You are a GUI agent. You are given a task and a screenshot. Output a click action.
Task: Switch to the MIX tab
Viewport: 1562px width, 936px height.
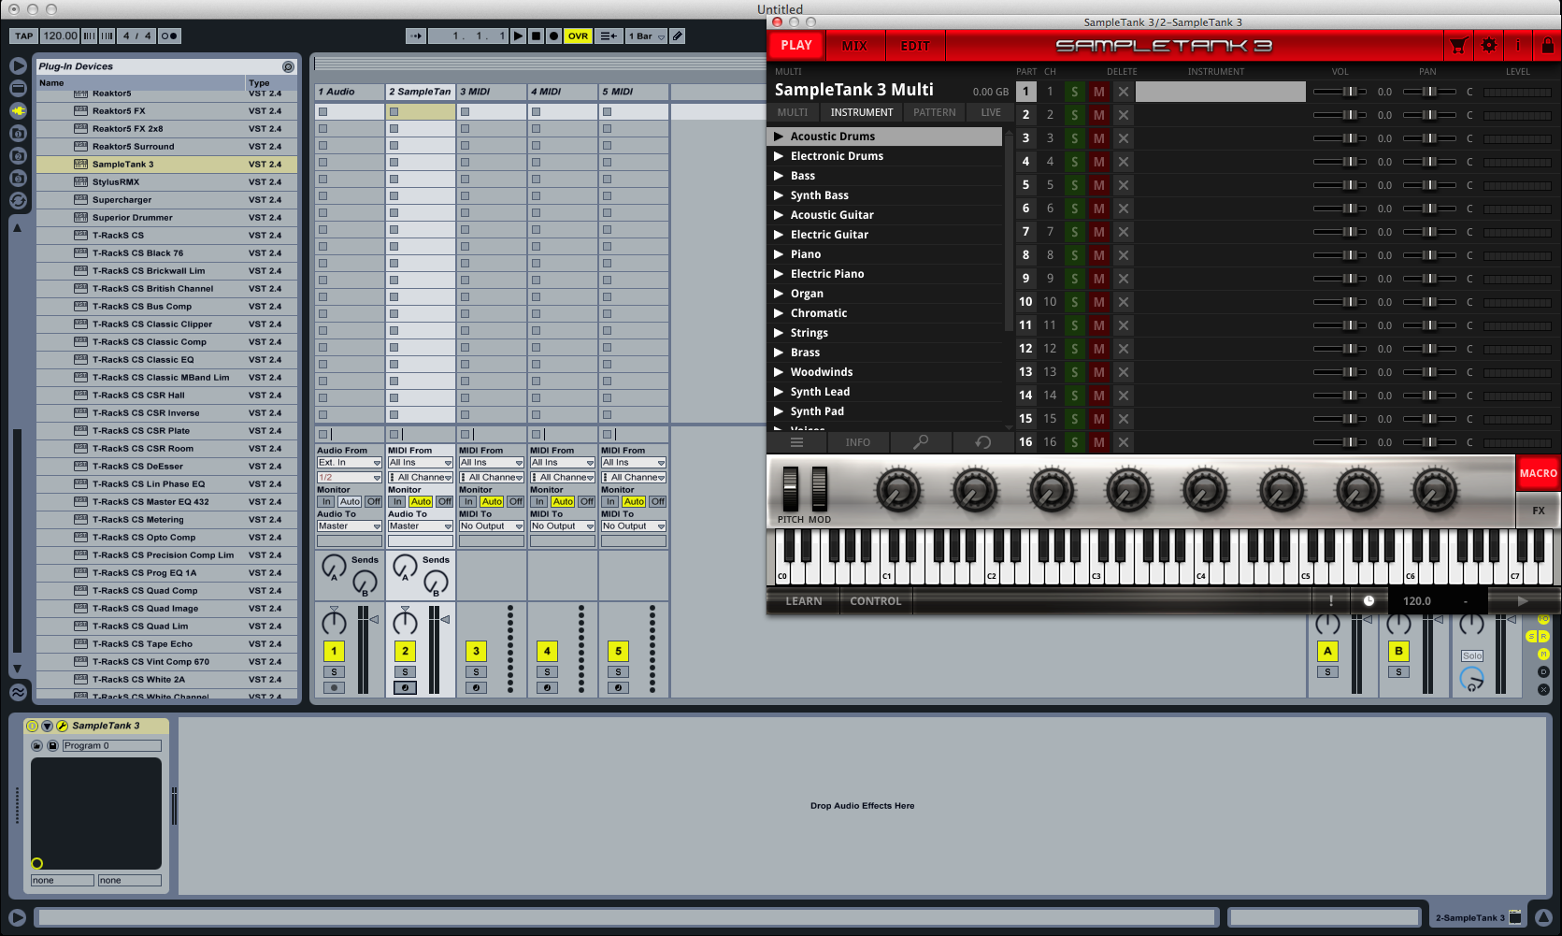854,45
